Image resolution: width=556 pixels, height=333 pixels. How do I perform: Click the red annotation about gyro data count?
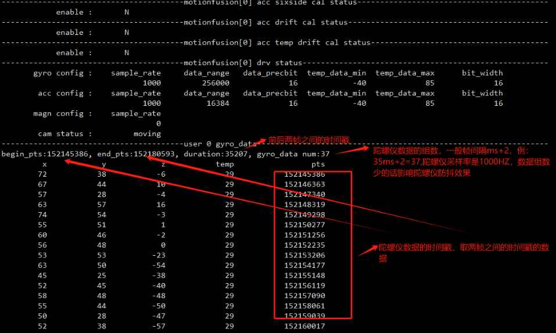pyautogui.click(x=461, y=162)
